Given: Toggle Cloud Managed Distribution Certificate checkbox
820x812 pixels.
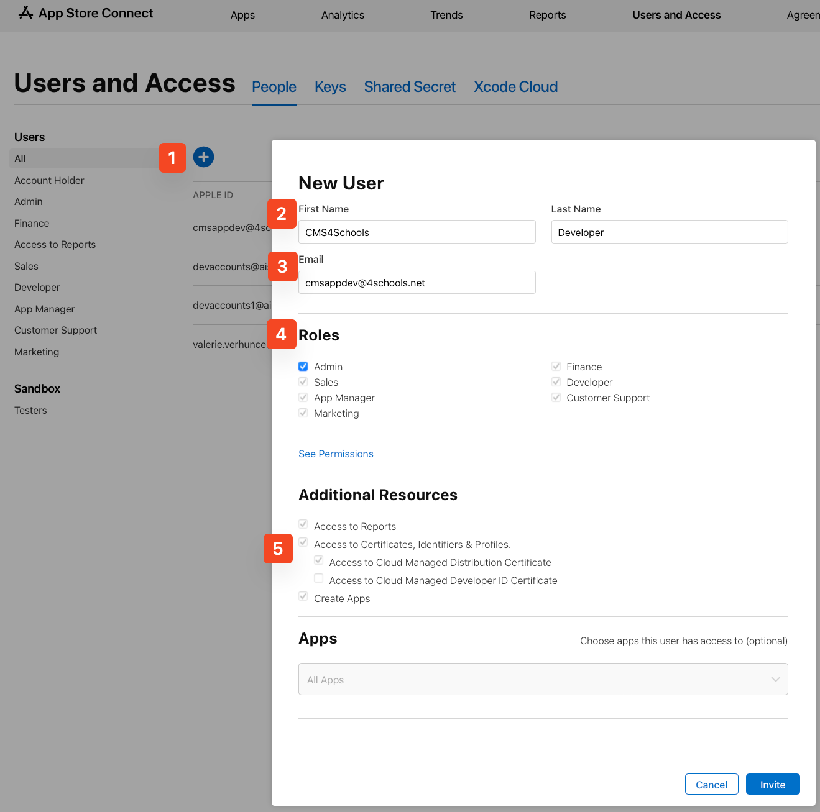Looking at the screenshot, I should 318,560.
